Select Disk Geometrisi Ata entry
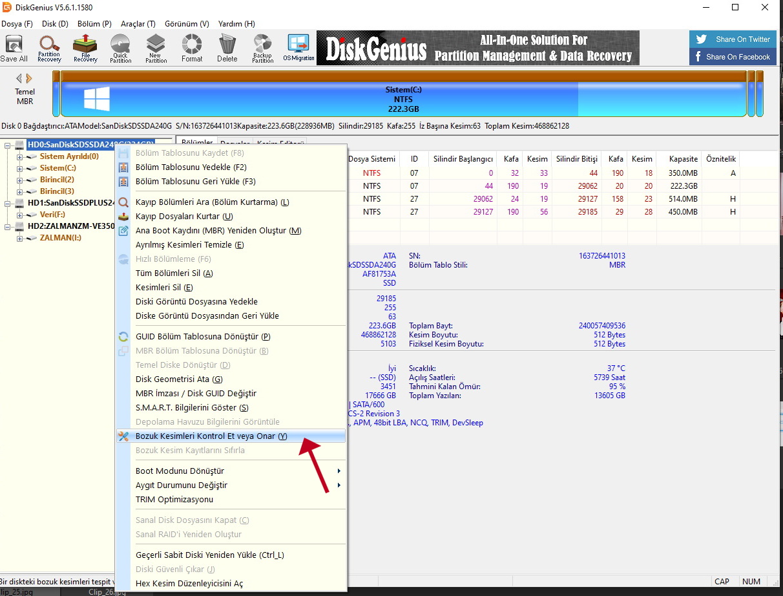 (x=231, y=379)
